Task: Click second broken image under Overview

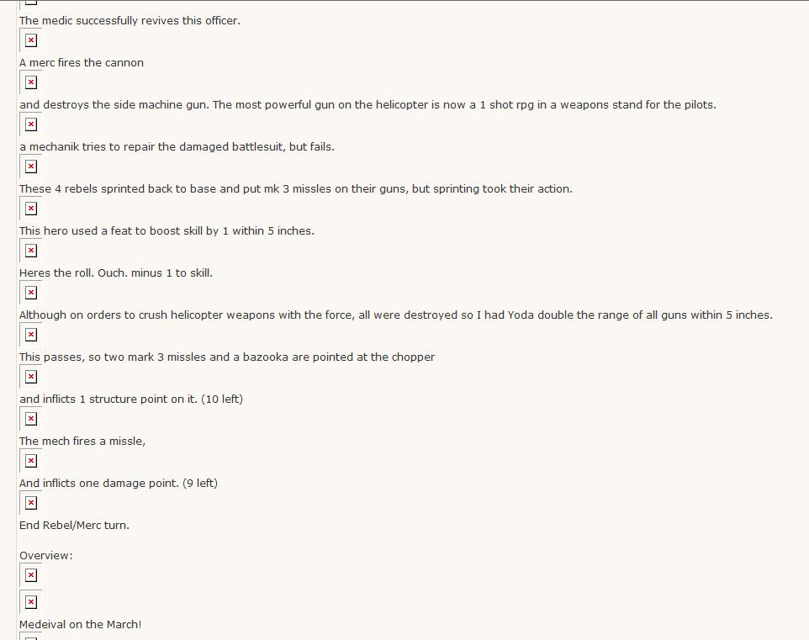Action: [31, 602]
